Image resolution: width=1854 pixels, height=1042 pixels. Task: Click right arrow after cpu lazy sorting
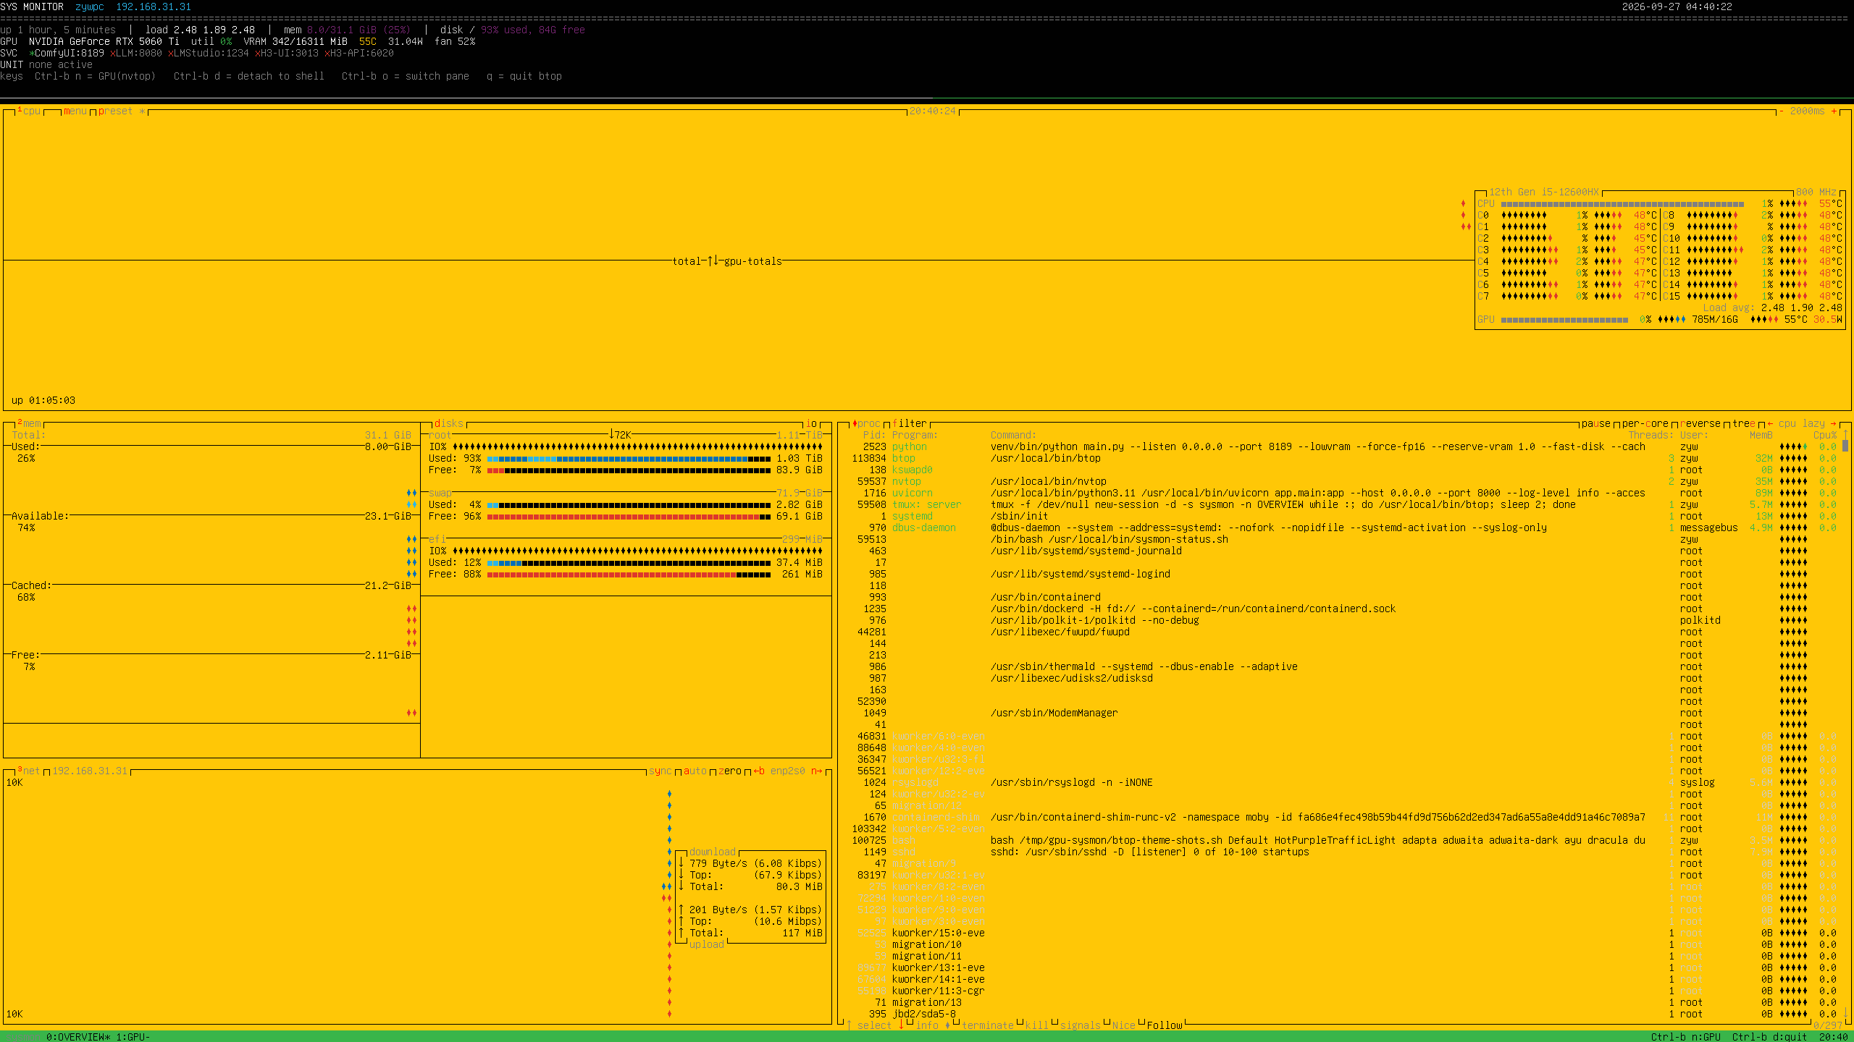pos(1834,423)
